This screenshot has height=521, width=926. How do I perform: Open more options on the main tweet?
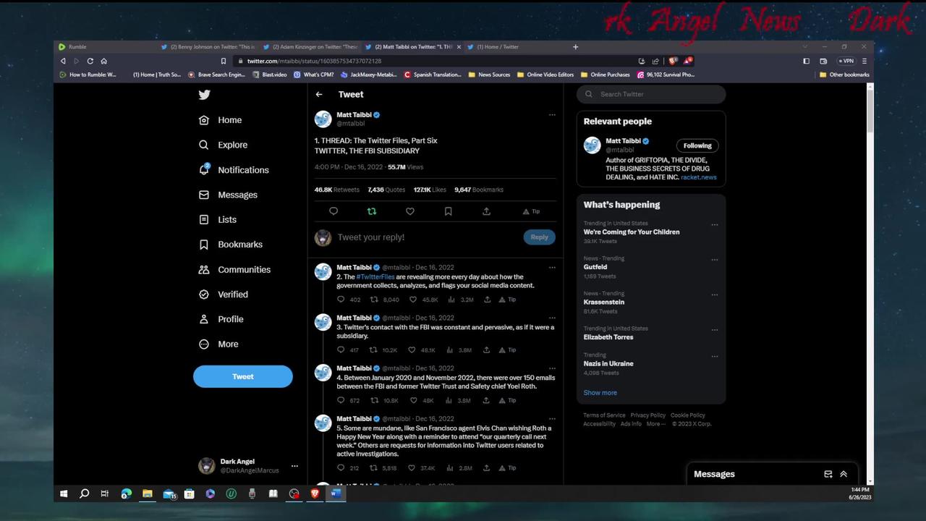tap(552, 114)
